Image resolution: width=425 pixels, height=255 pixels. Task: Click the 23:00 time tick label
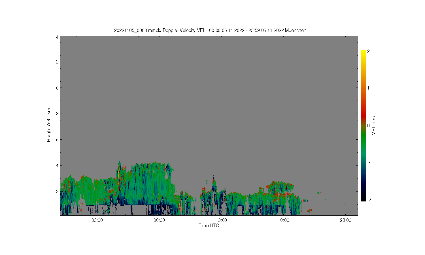[345, 220]
